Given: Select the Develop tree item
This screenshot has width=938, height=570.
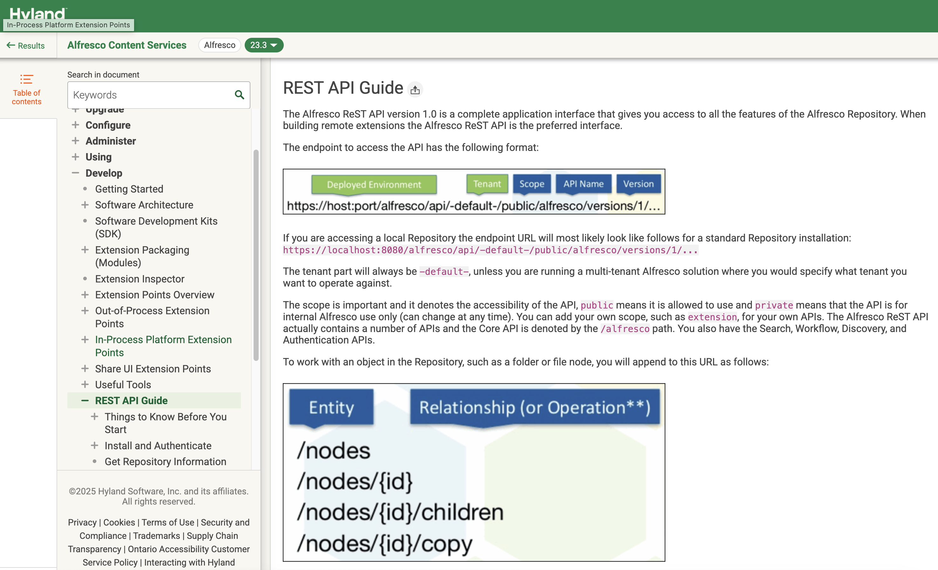Looking at the screenshot, I should pyautogui.click(x=104, y=173).
